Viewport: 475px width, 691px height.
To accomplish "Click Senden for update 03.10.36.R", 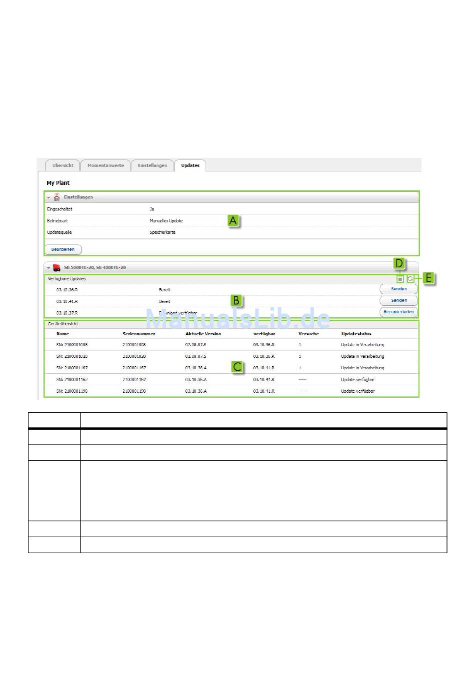I will click(398, 289).
